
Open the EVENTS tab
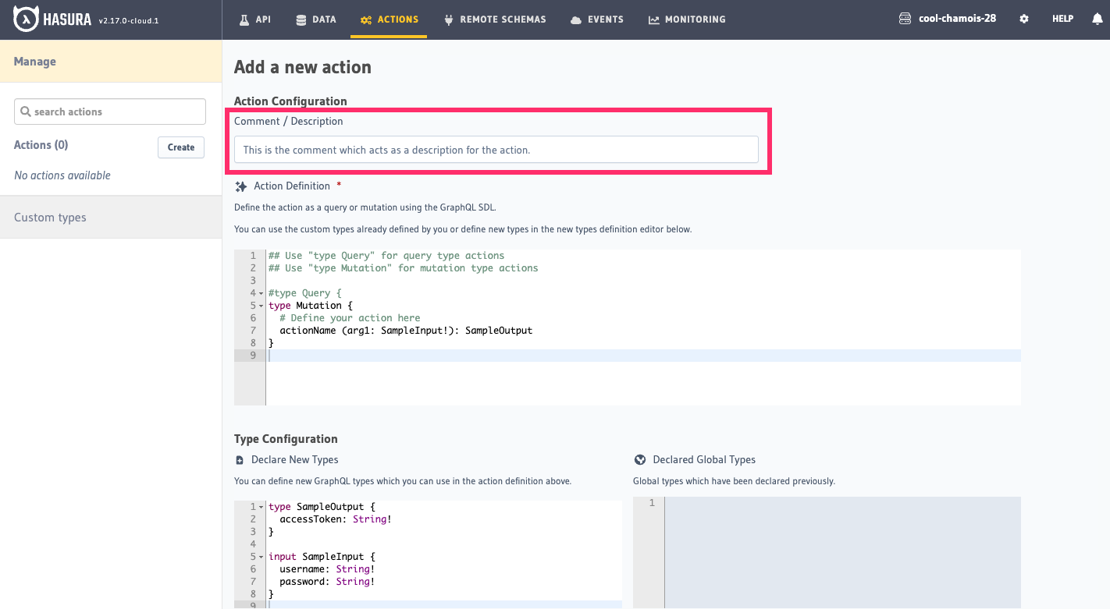pyautogui.click(x=597, y=19)
